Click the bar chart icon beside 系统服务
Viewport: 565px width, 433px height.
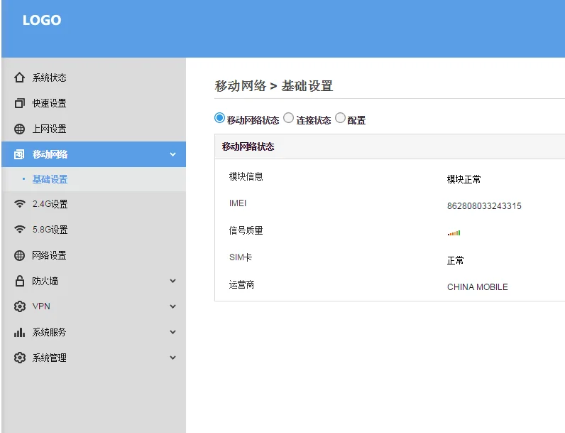[19, 332]
